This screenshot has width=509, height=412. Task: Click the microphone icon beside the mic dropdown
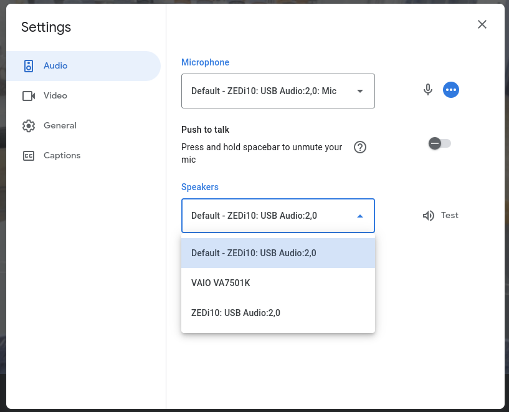[x=427, y=90]
